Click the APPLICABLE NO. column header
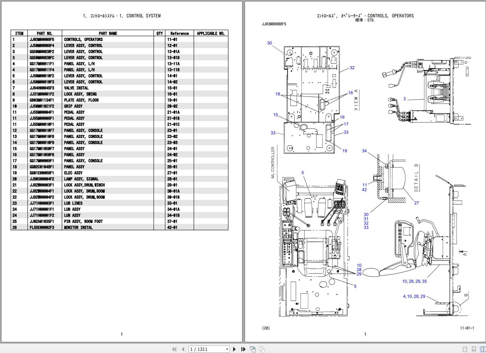The width and height of the screenshot is (486, 353). click(x=211, y=33)
